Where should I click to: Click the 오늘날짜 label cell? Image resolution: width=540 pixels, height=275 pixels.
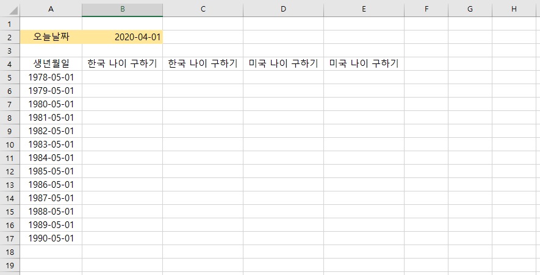click(x=51, y=37)
